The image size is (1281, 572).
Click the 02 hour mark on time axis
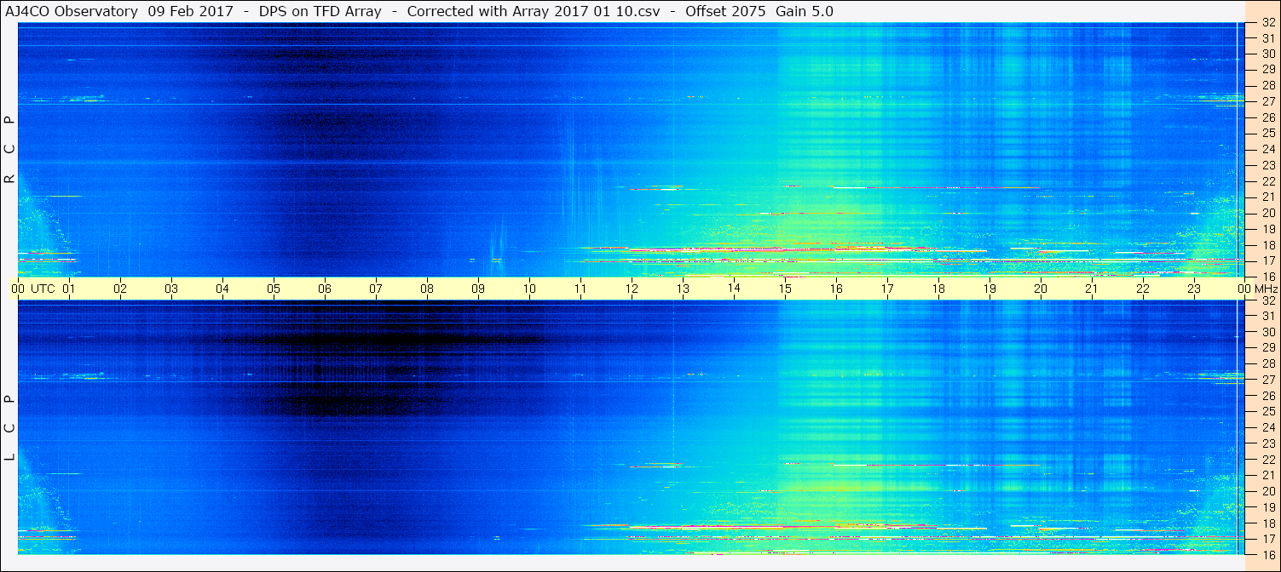[x=120, y=289]
